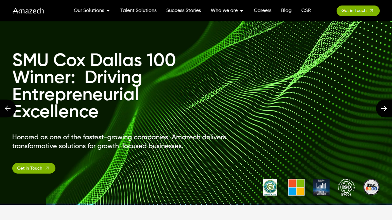This screenshot has height=220, width=392.
Task: Open the Our Solutions menu label
Action: [x=89, y=10]
